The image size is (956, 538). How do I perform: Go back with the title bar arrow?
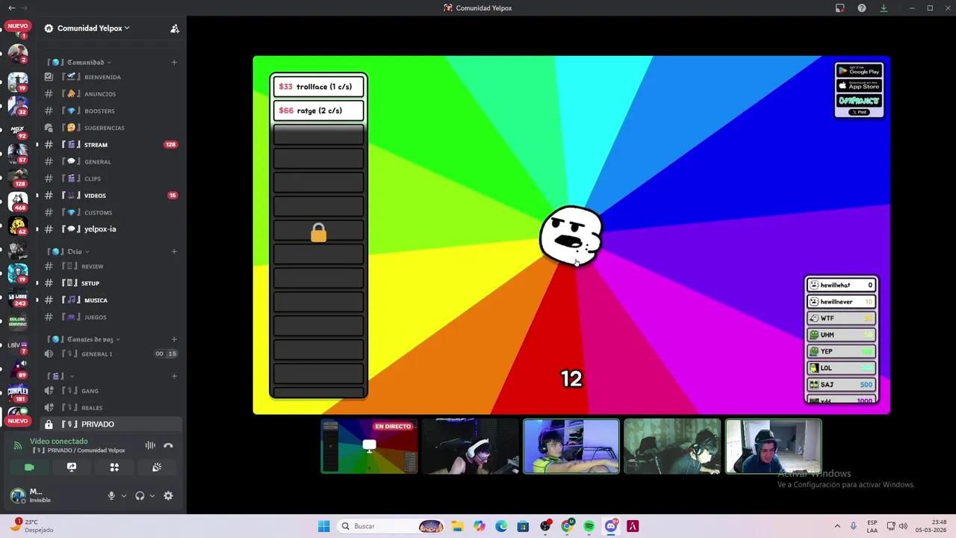click(11, 8)
